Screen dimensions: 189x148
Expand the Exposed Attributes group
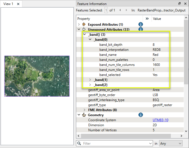coord(79,25)
